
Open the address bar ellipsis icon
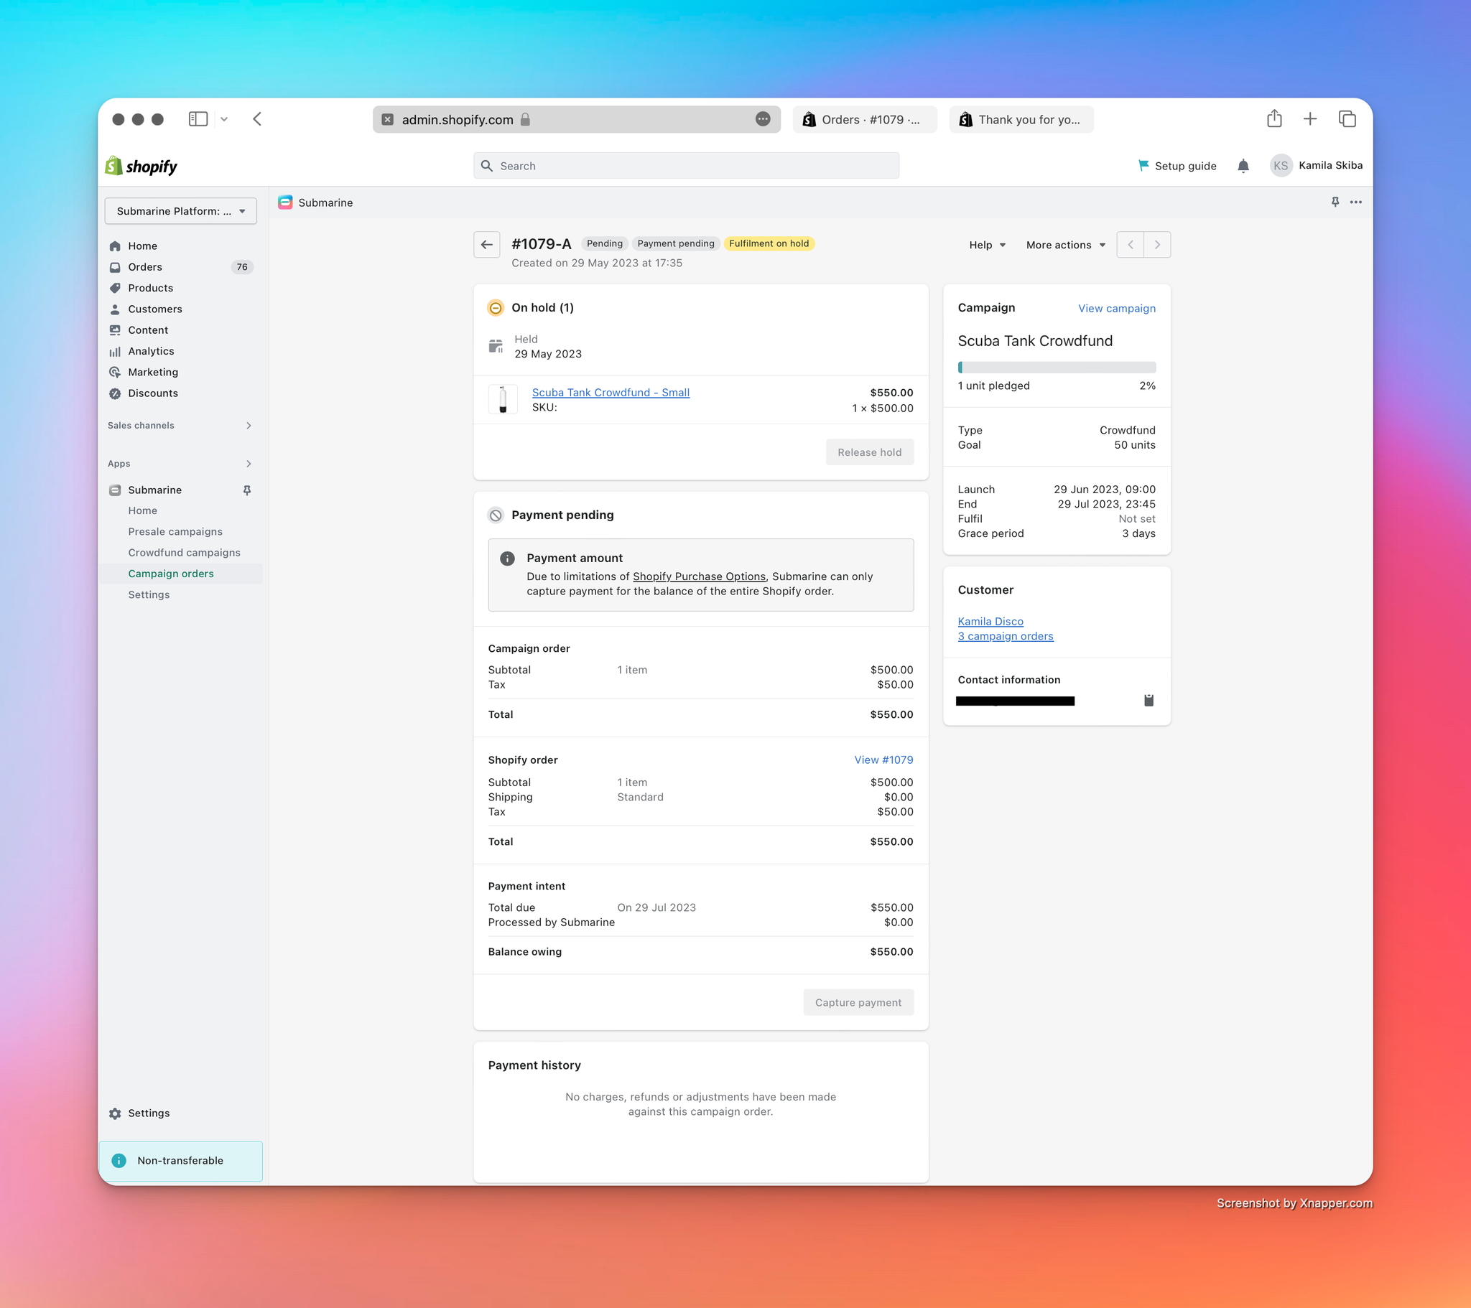coord(763,118)
